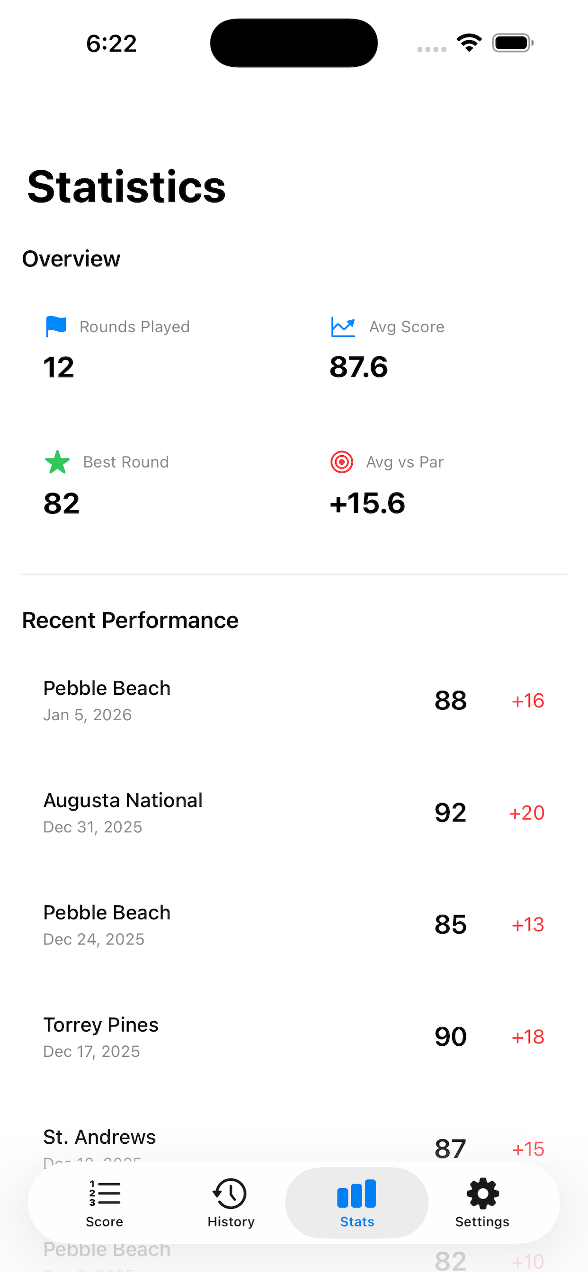Open the Augusta National Dec 31 round
This screenshot has height=1272, width=588.
[294, 813]
